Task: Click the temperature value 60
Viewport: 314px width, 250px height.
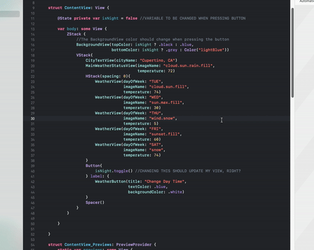Action: point(156,139)
